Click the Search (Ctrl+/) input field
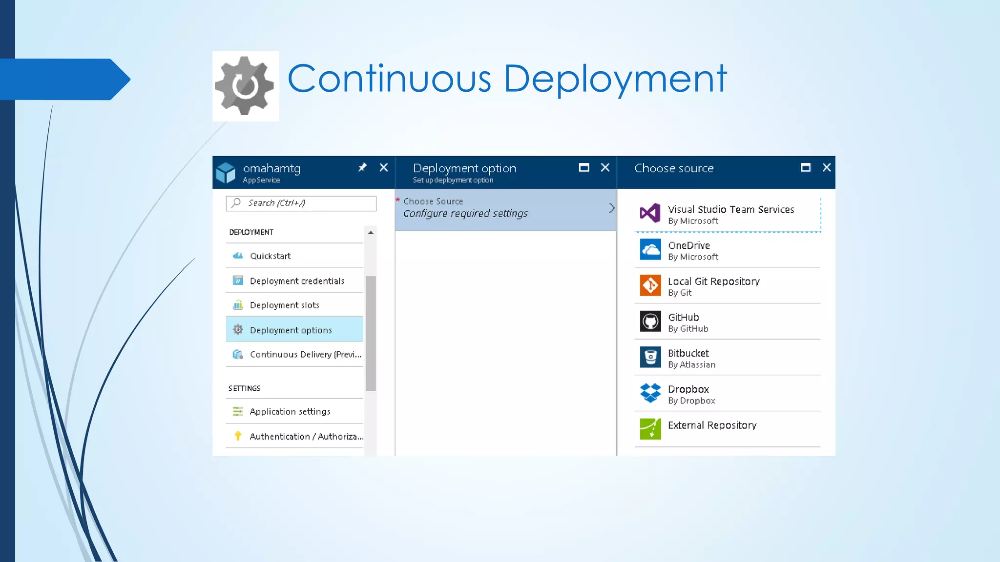 tap(301, 203)
